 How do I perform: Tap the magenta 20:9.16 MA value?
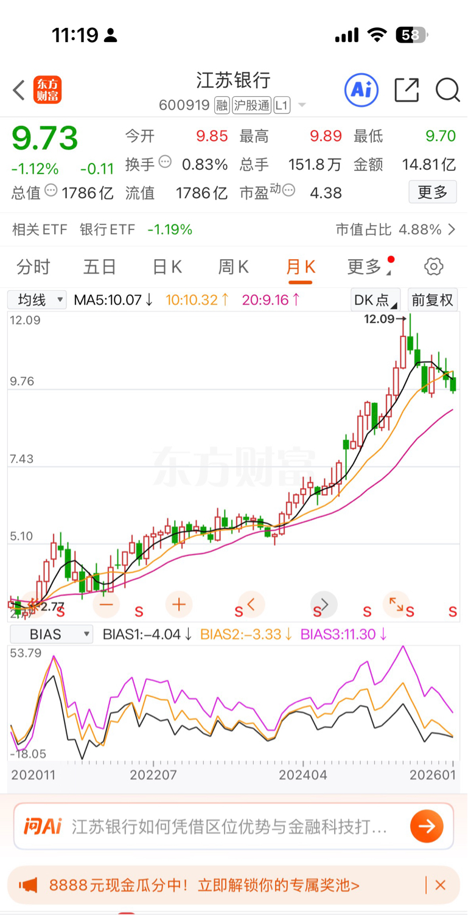(x=271, y=299)
